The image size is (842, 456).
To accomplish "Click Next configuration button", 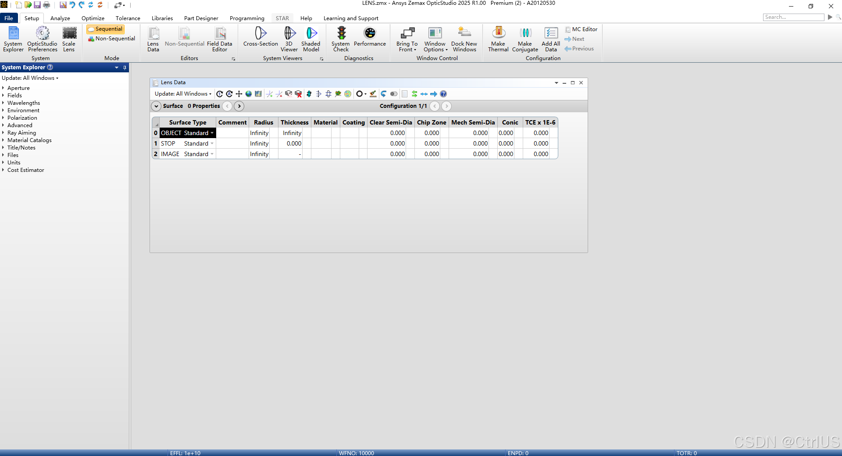I will pyautogui.click(x=574, y=39).
